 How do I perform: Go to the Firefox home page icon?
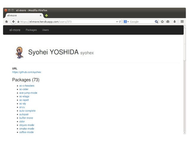pyautogui.click(x=7, y=22)
